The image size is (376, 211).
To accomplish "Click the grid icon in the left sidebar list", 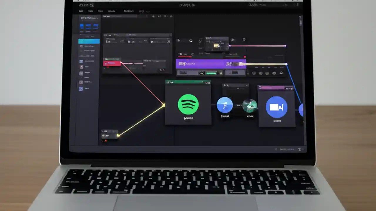I will 81,62.
